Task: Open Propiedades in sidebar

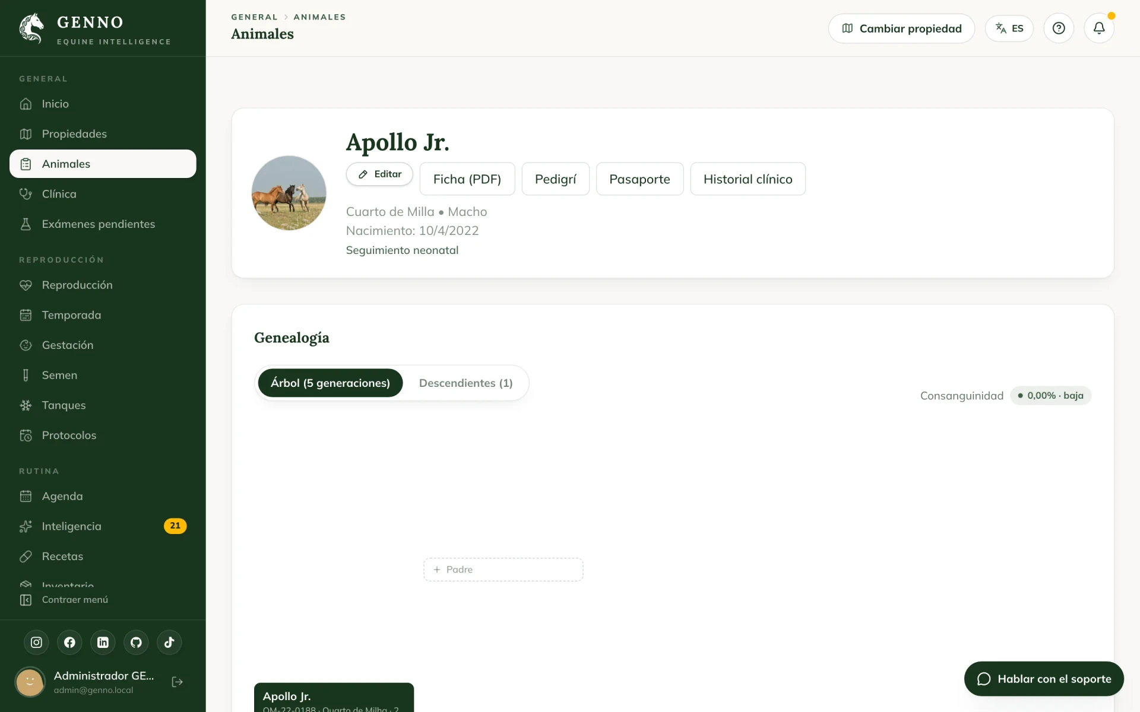Action: coord(103,134)
